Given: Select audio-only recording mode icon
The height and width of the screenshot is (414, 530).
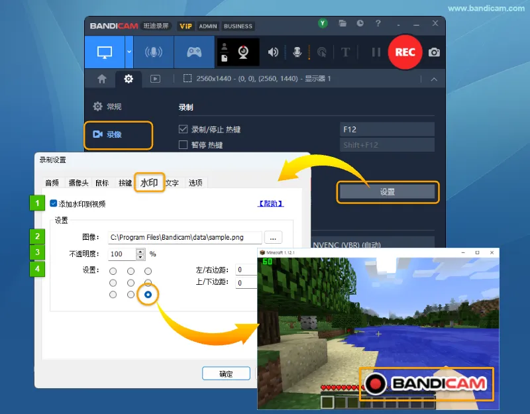Looking at the screenshot, I should pos(154,52).
